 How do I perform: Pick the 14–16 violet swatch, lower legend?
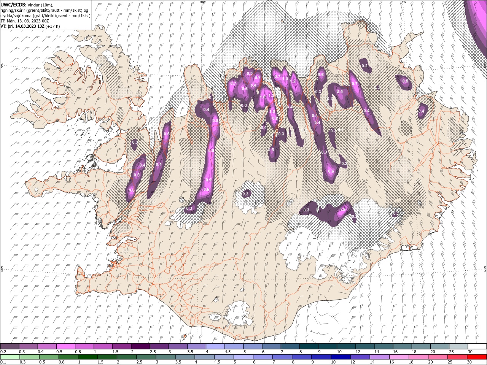[x=379, y=357]
